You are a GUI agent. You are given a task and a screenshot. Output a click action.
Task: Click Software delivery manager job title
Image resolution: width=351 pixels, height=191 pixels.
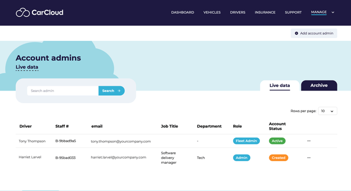[169, 158]
